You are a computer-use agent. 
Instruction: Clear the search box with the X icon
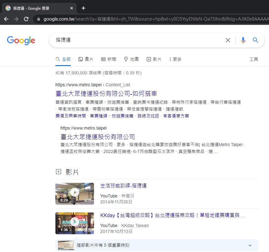[228, 40]
